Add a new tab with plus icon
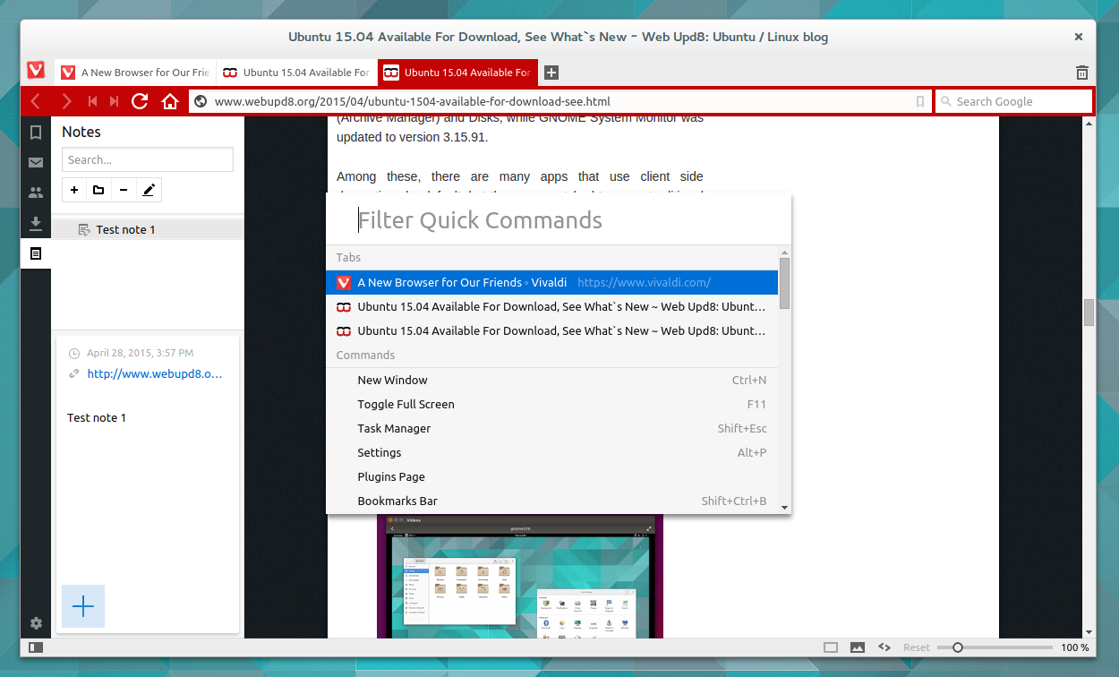This screenshot has height=677, width=1119. pyautogui.click(x=551, y=73)
